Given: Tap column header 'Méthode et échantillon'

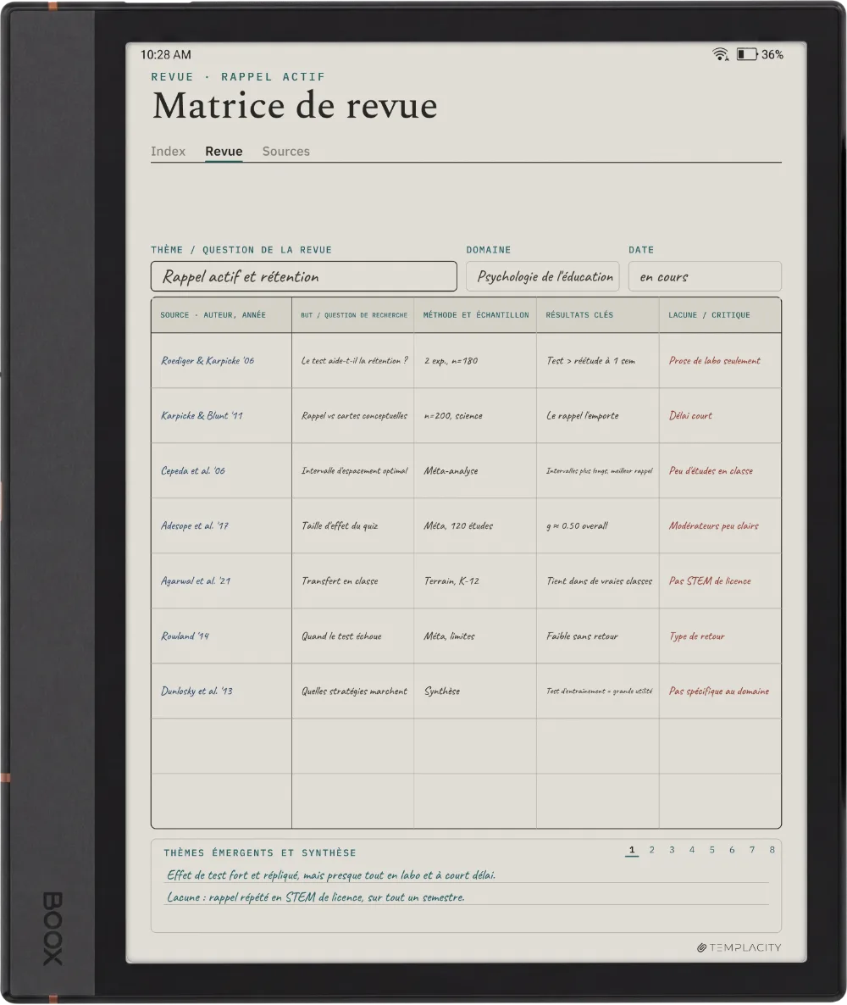Looking at the screenshot, I should pyautogui.click(x=475, y=314).
